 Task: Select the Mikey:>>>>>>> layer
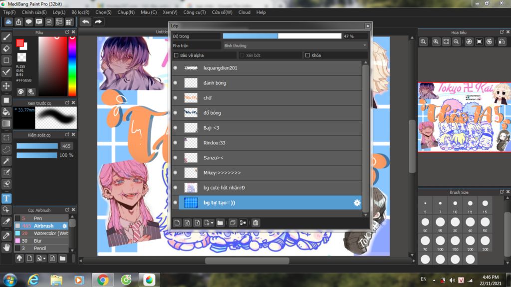pos(266,173)
